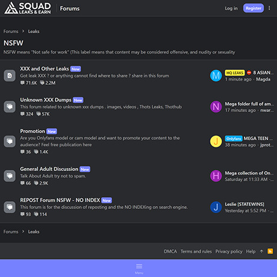Open the 8 ASIAN latest thread

263,73
